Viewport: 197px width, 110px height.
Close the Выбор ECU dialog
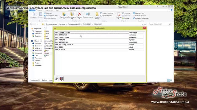click(x=144, y=28)
